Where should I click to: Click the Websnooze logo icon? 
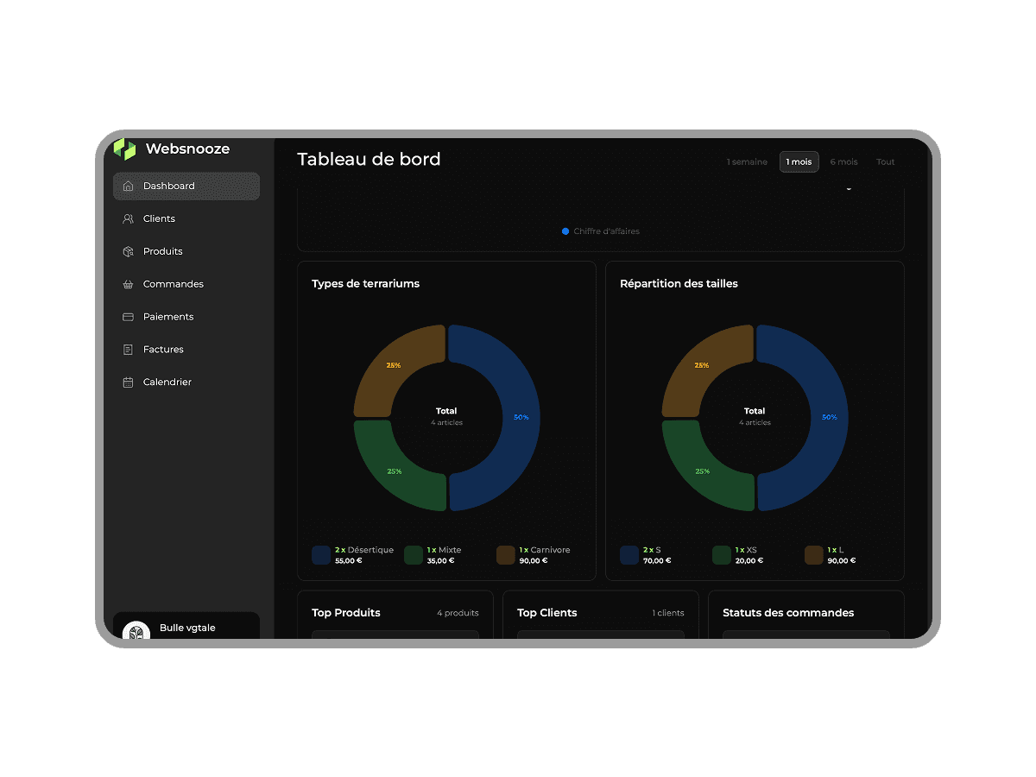[125, 149]
